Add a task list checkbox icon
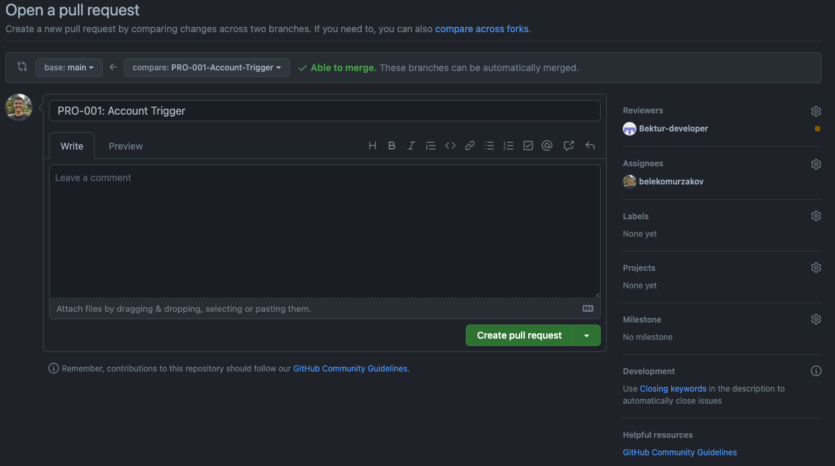Image resolution: width=835 pixels, height=466 pixels. coord(528,145)
